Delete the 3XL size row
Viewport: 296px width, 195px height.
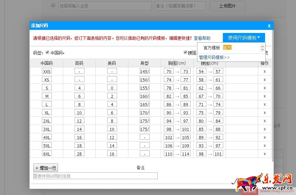tap(264, 129)
